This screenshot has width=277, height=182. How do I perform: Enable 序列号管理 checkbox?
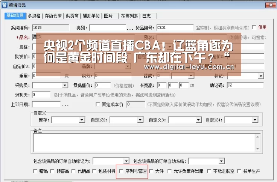coord(121,171)
